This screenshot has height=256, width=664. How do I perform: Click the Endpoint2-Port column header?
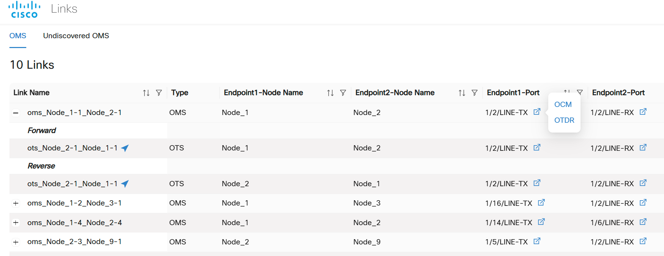(618, 93)
